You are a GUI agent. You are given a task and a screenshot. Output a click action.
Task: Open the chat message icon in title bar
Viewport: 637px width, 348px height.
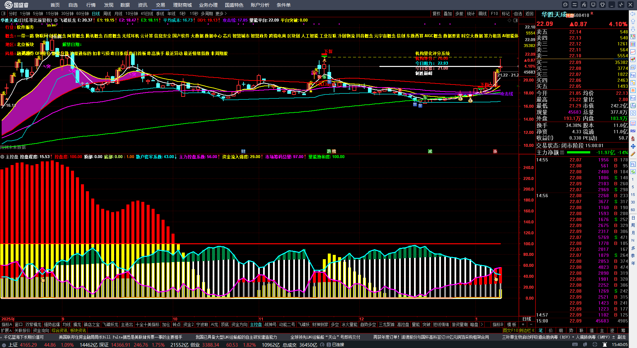click(x=565, y=5)
